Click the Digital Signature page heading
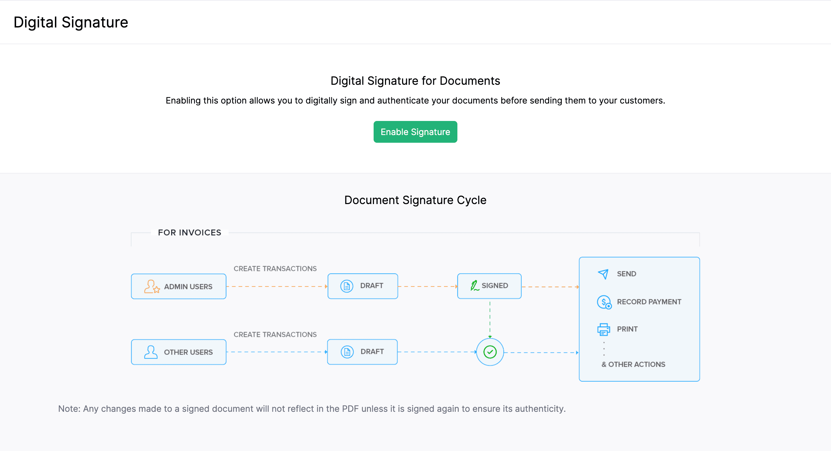Viewport: 831px width, 451px height. [71, 22]
